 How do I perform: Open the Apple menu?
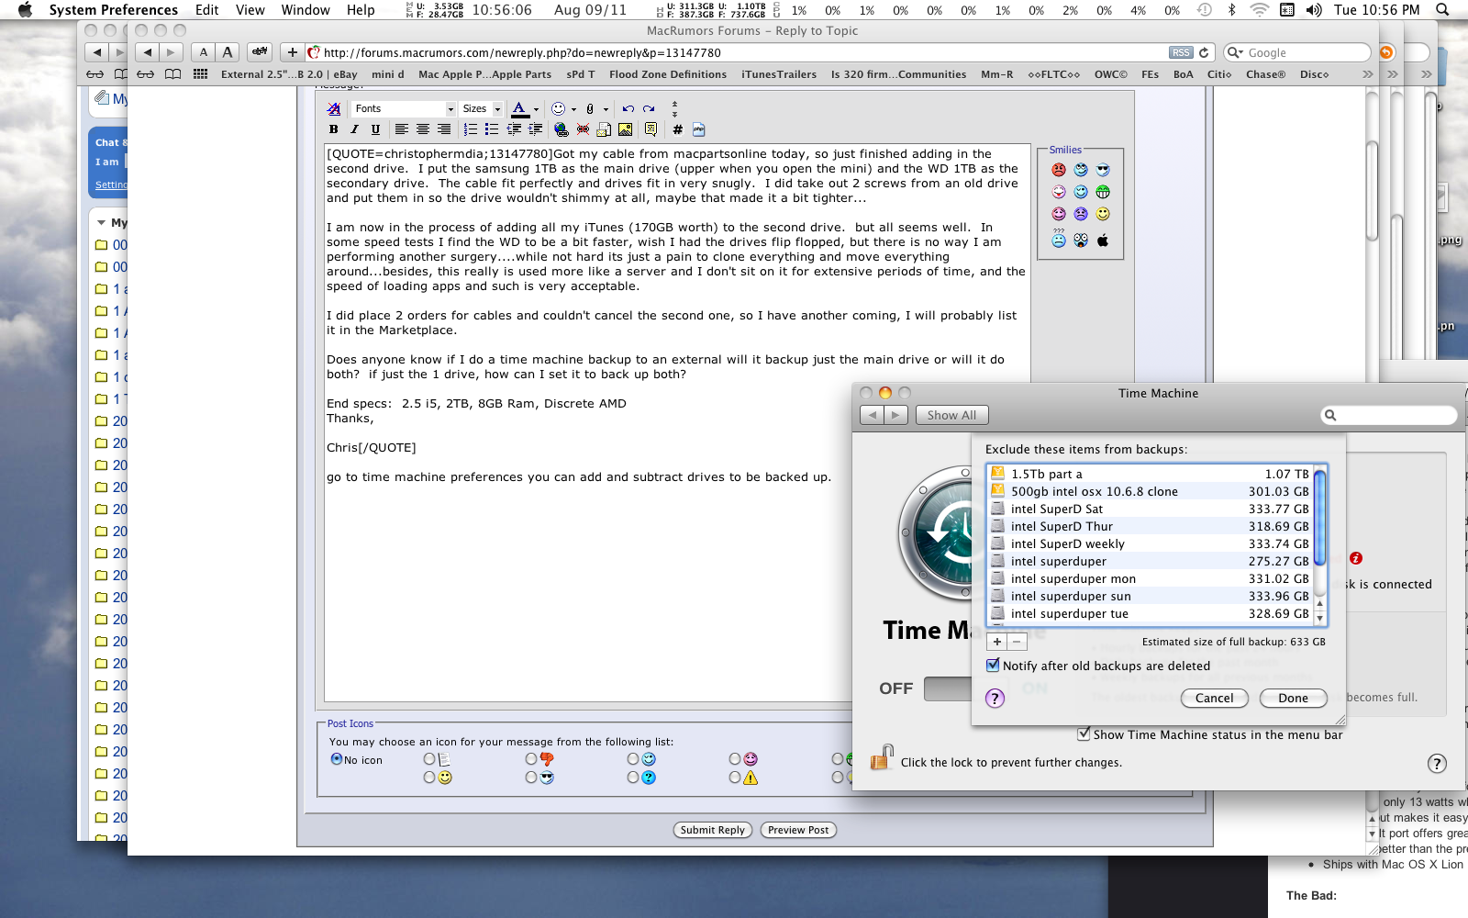[25, 10]
